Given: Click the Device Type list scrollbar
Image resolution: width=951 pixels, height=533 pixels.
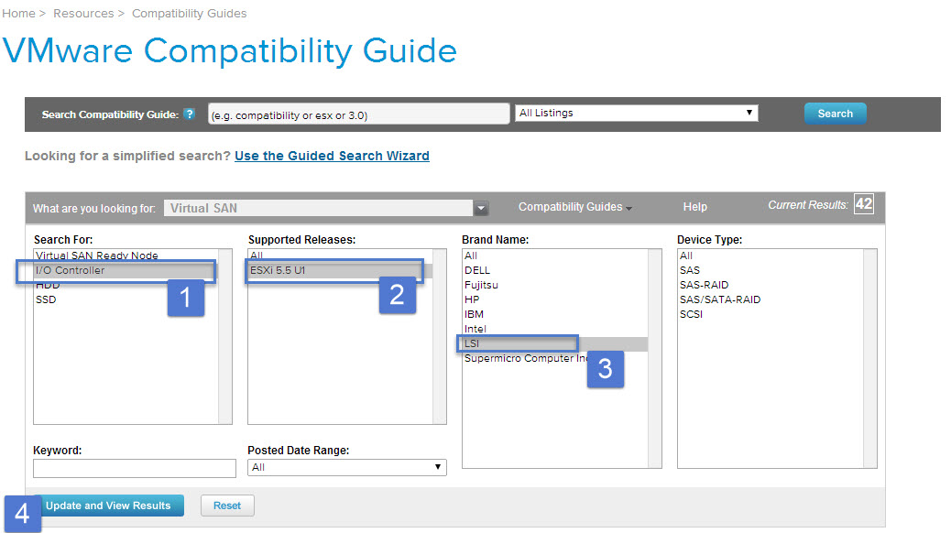Looking at the screenshot, I should click(x=869, y=358).
